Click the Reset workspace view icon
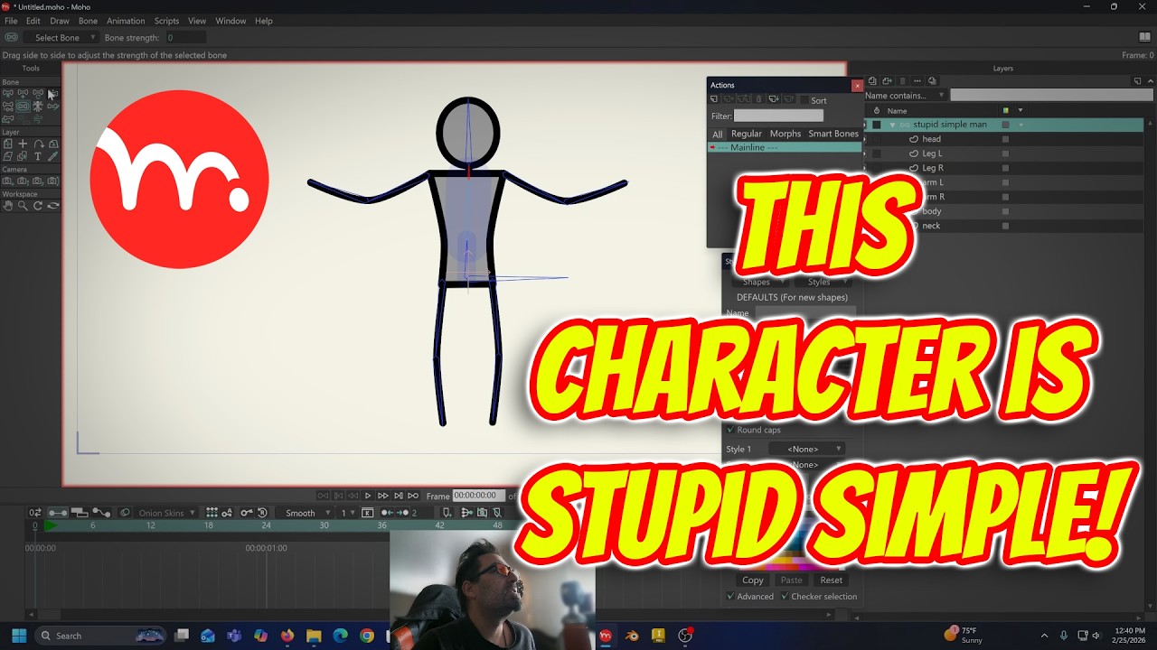The width and height of the screenshot is (1157, 650). pyautogui.click(x=52, y=205)
